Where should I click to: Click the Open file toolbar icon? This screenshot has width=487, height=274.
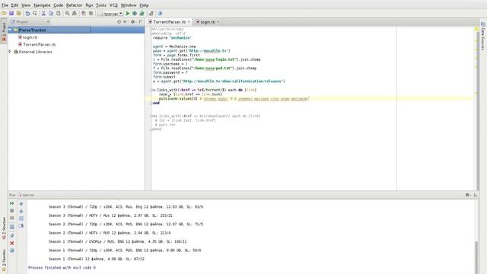point(4,14)
